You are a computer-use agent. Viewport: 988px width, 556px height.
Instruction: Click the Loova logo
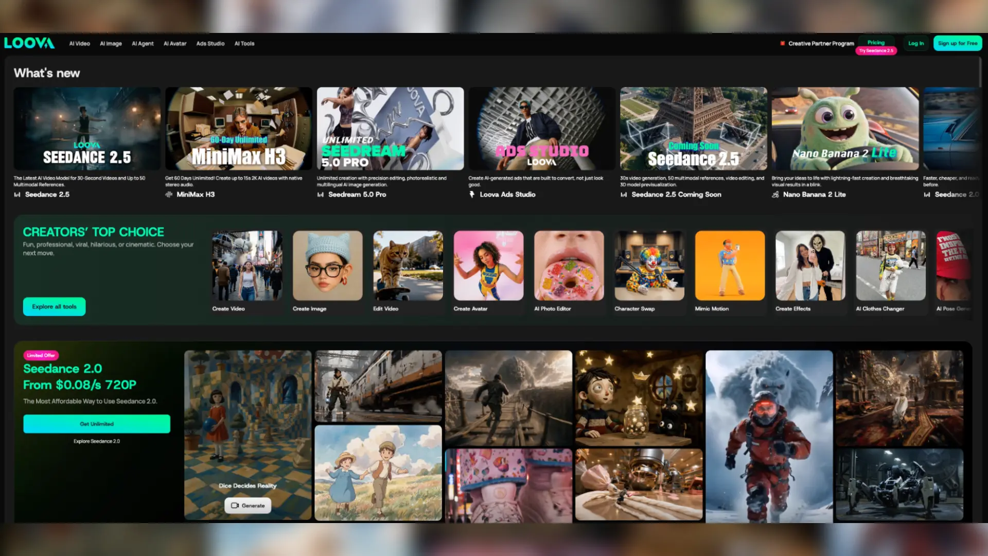click(29, 43)
